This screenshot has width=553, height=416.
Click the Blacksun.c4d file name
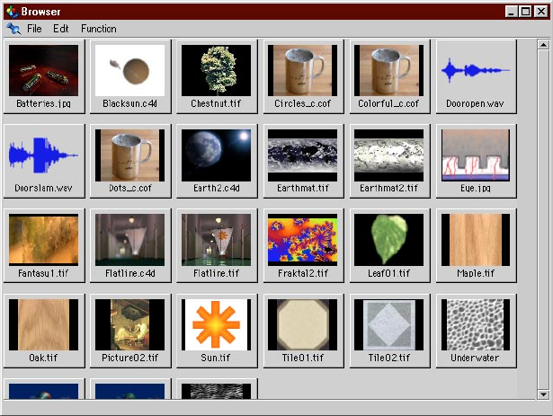click(x=130, y=103)
